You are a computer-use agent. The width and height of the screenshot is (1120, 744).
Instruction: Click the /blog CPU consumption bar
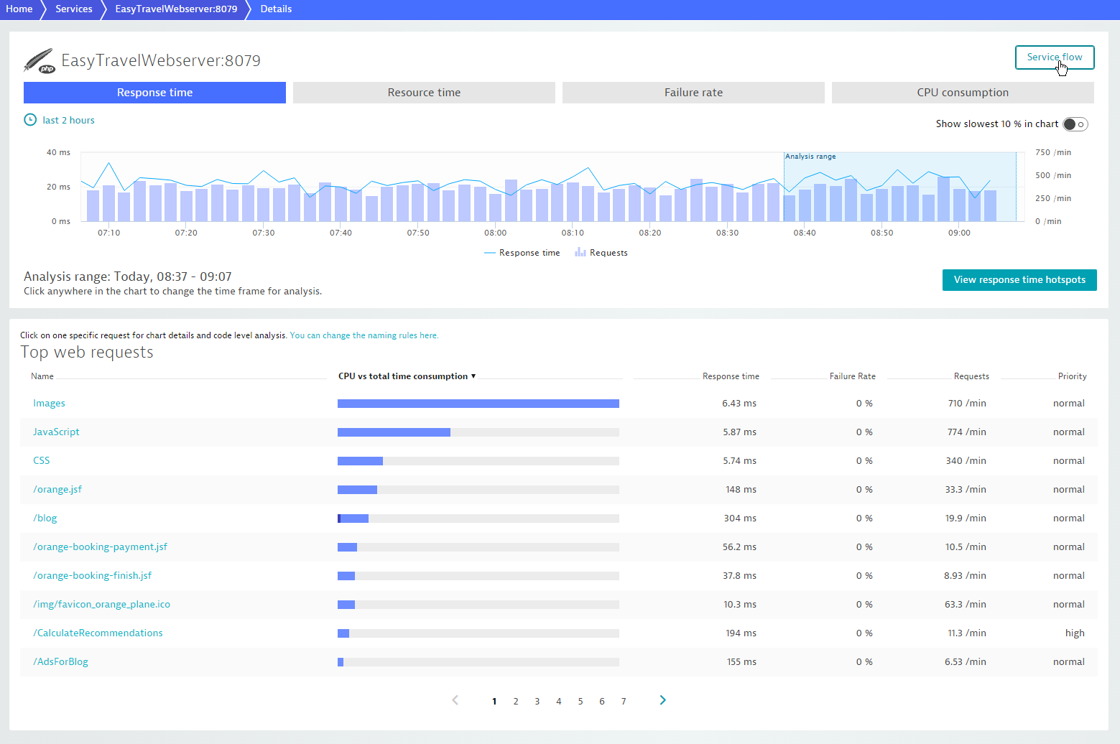pyautogui.click(x=478, y=519)
